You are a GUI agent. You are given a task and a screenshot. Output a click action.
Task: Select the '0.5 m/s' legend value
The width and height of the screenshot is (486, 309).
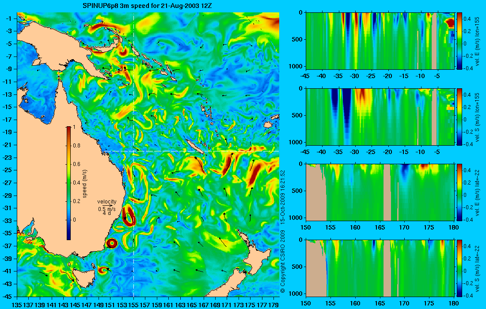(106, 209)
